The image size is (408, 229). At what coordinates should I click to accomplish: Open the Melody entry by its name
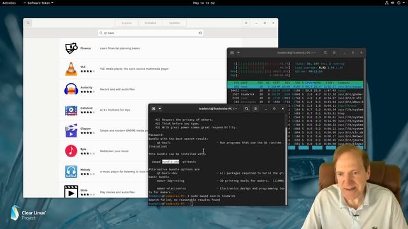(85, 170)
